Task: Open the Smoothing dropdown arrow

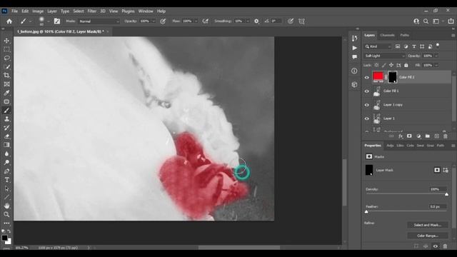Action: (248, 21)
